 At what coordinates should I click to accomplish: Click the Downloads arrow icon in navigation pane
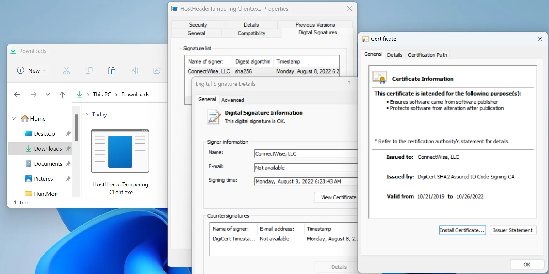click(29, 148)
